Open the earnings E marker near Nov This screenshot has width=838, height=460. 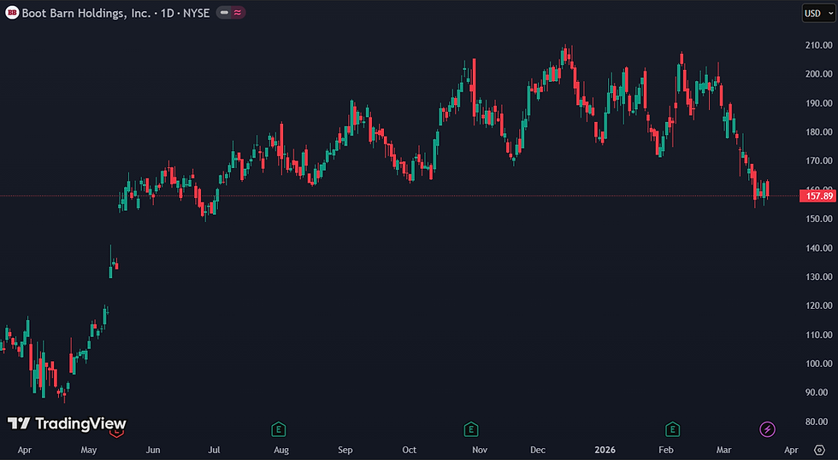[x=471, y=429]
